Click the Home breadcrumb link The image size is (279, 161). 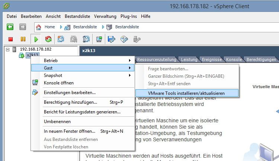click(49, 27)
